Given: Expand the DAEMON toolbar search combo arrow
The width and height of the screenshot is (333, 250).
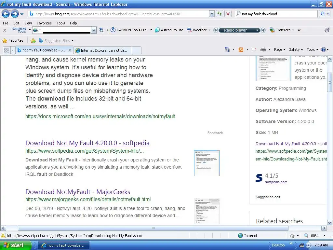Looking at the screenshot, I should (x=94, y=30).
